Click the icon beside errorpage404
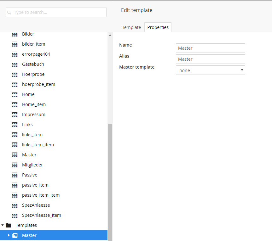This screenshot has height=241, width=272. [15, 54]
